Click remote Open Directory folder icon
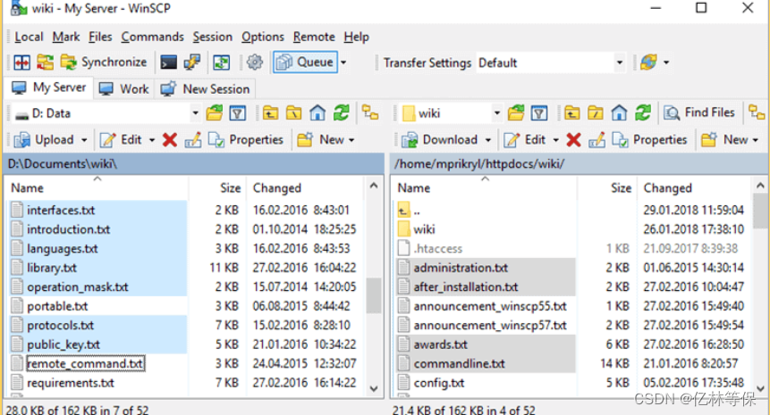This screenshot has width=770, height=415. tap(516, 113)
